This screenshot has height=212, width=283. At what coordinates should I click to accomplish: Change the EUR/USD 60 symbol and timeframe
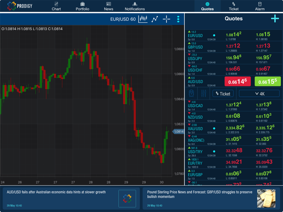[123, 19]
